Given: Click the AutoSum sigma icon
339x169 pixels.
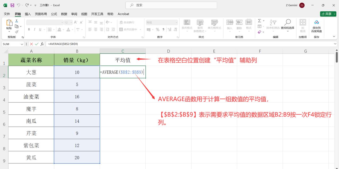Looking at the screenshot, I should click(260, 21).
